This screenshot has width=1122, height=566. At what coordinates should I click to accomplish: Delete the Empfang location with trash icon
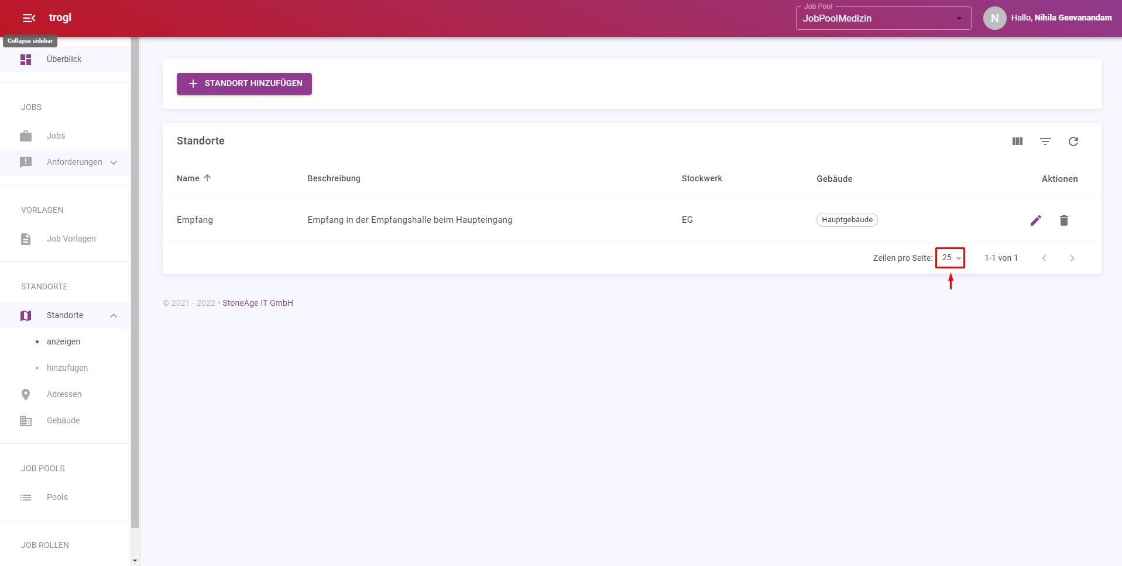pos(1064,220)
